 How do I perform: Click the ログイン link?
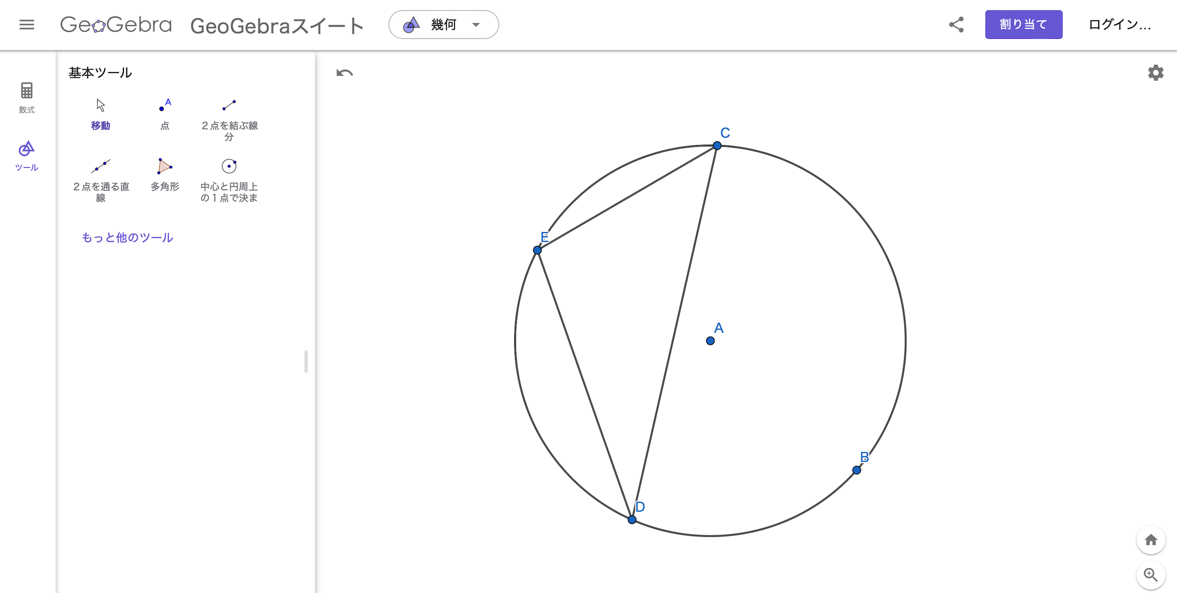point(1119,25)
